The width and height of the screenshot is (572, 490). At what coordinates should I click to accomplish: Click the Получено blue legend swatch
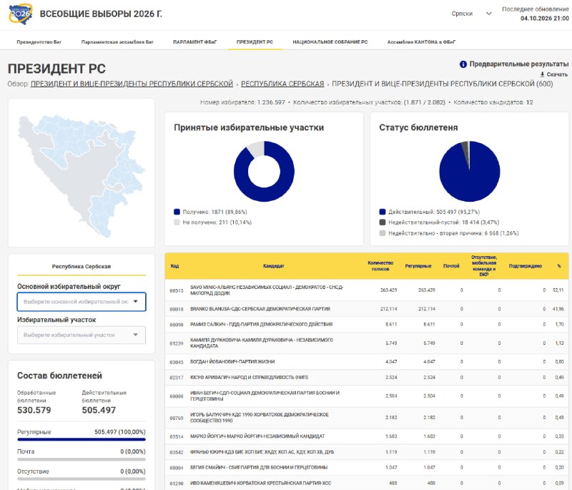pos(177,212)
